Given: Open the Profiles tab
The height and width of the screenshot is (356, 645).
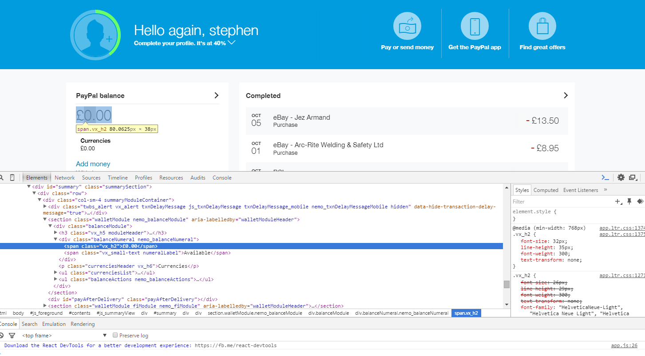Looking at the screenshot, I should pyautogui.click(x=143, y=177).
